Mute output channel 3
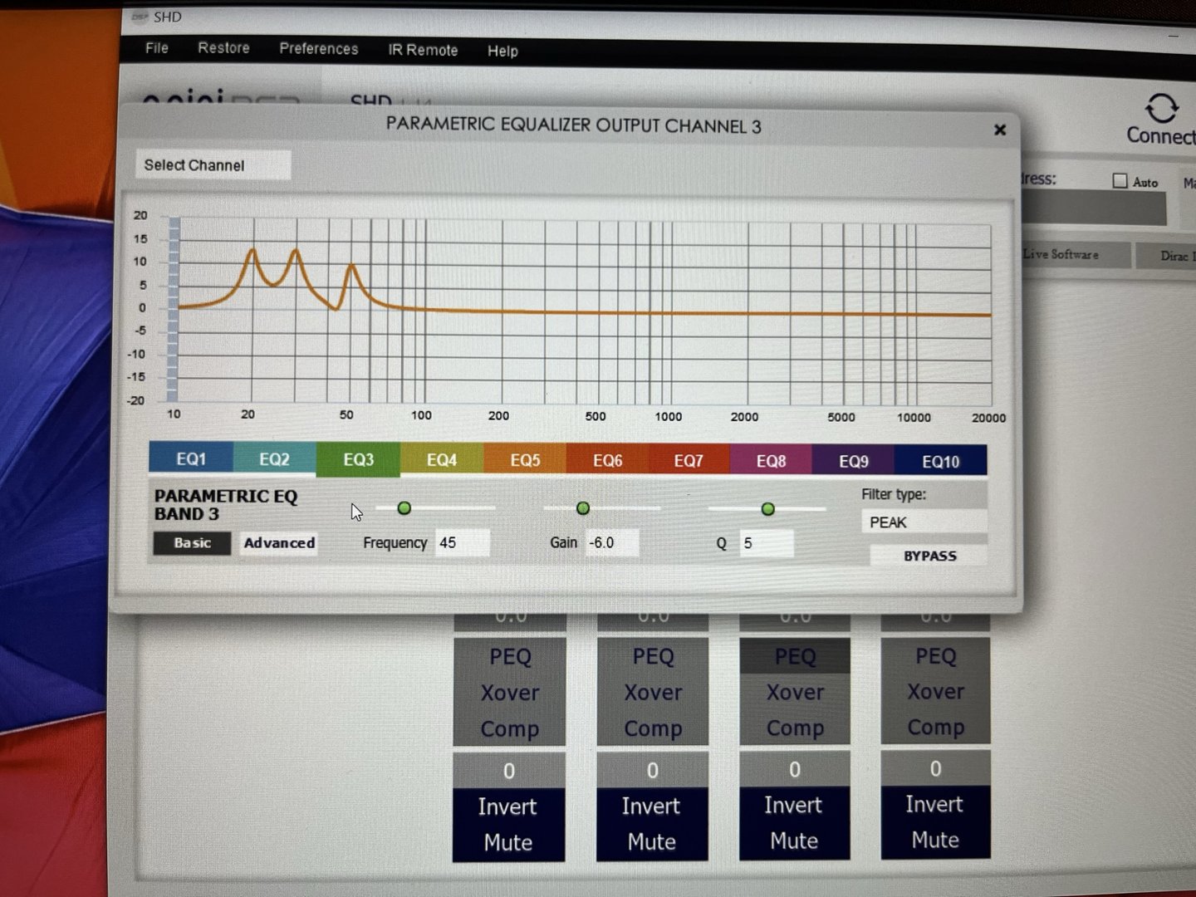The height and width of the screenshot is (897, 1196). (793, 841)
